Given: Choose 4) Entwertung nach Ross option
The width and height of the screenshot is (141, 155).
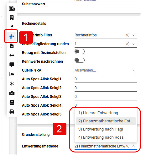Looking at the screenshot, I should [x=106, y=137].
